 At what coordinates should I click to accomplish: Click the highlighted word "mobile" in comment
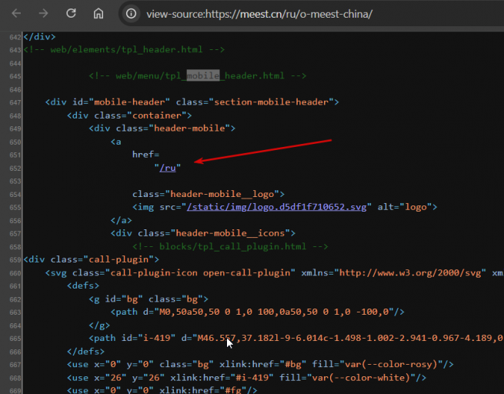(203, 75)
